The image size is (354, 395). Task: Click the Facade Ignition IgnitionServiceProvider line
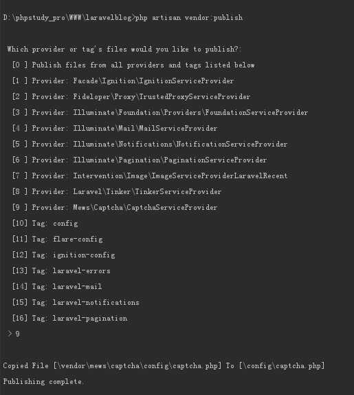pos(123,81)
